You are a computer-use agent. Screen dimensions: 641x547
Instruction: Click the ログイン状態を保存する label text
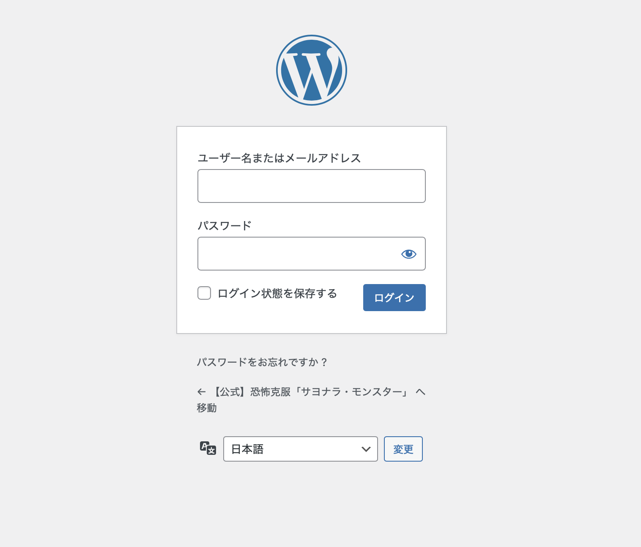point(277,293)
